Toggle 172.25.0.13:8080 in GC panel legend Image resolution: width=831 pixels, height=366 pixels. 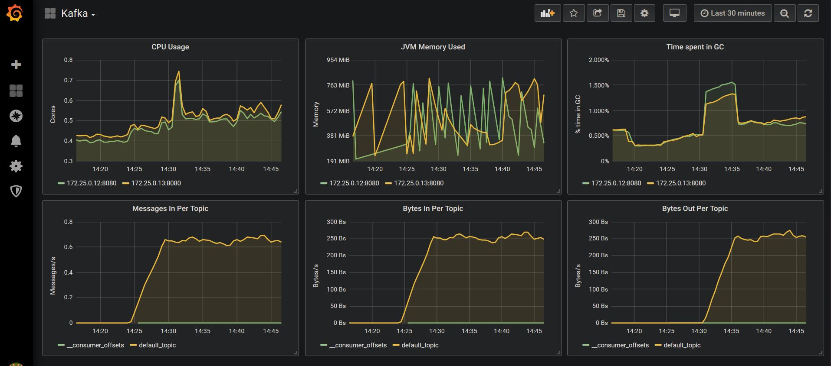click(x=681, y=183)
